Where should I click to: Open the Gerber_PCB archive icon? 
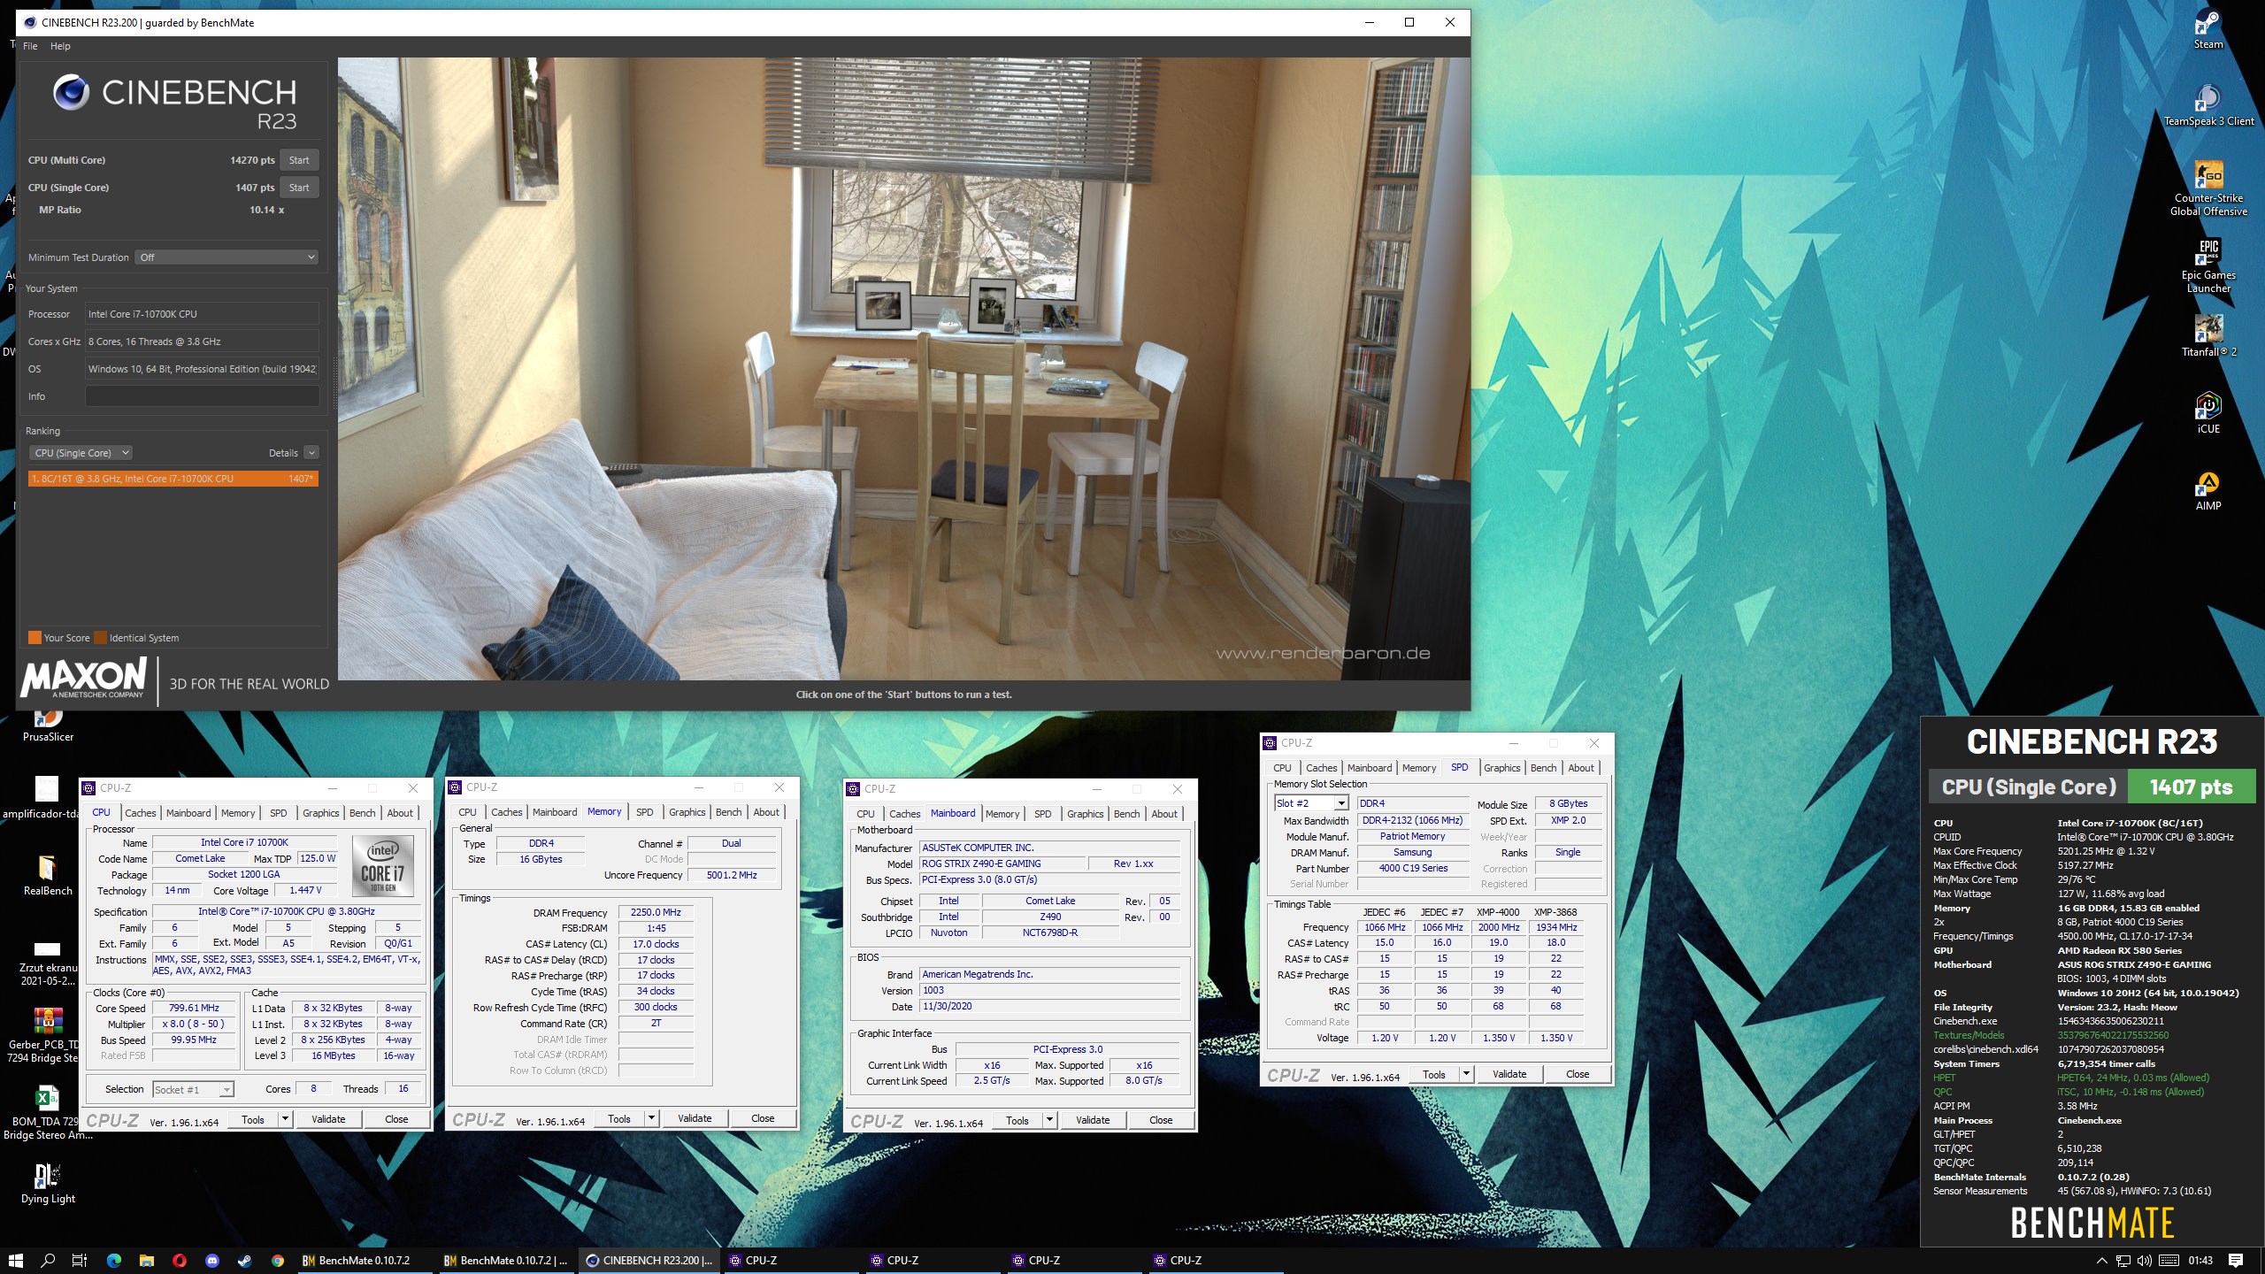[46, 1035]
